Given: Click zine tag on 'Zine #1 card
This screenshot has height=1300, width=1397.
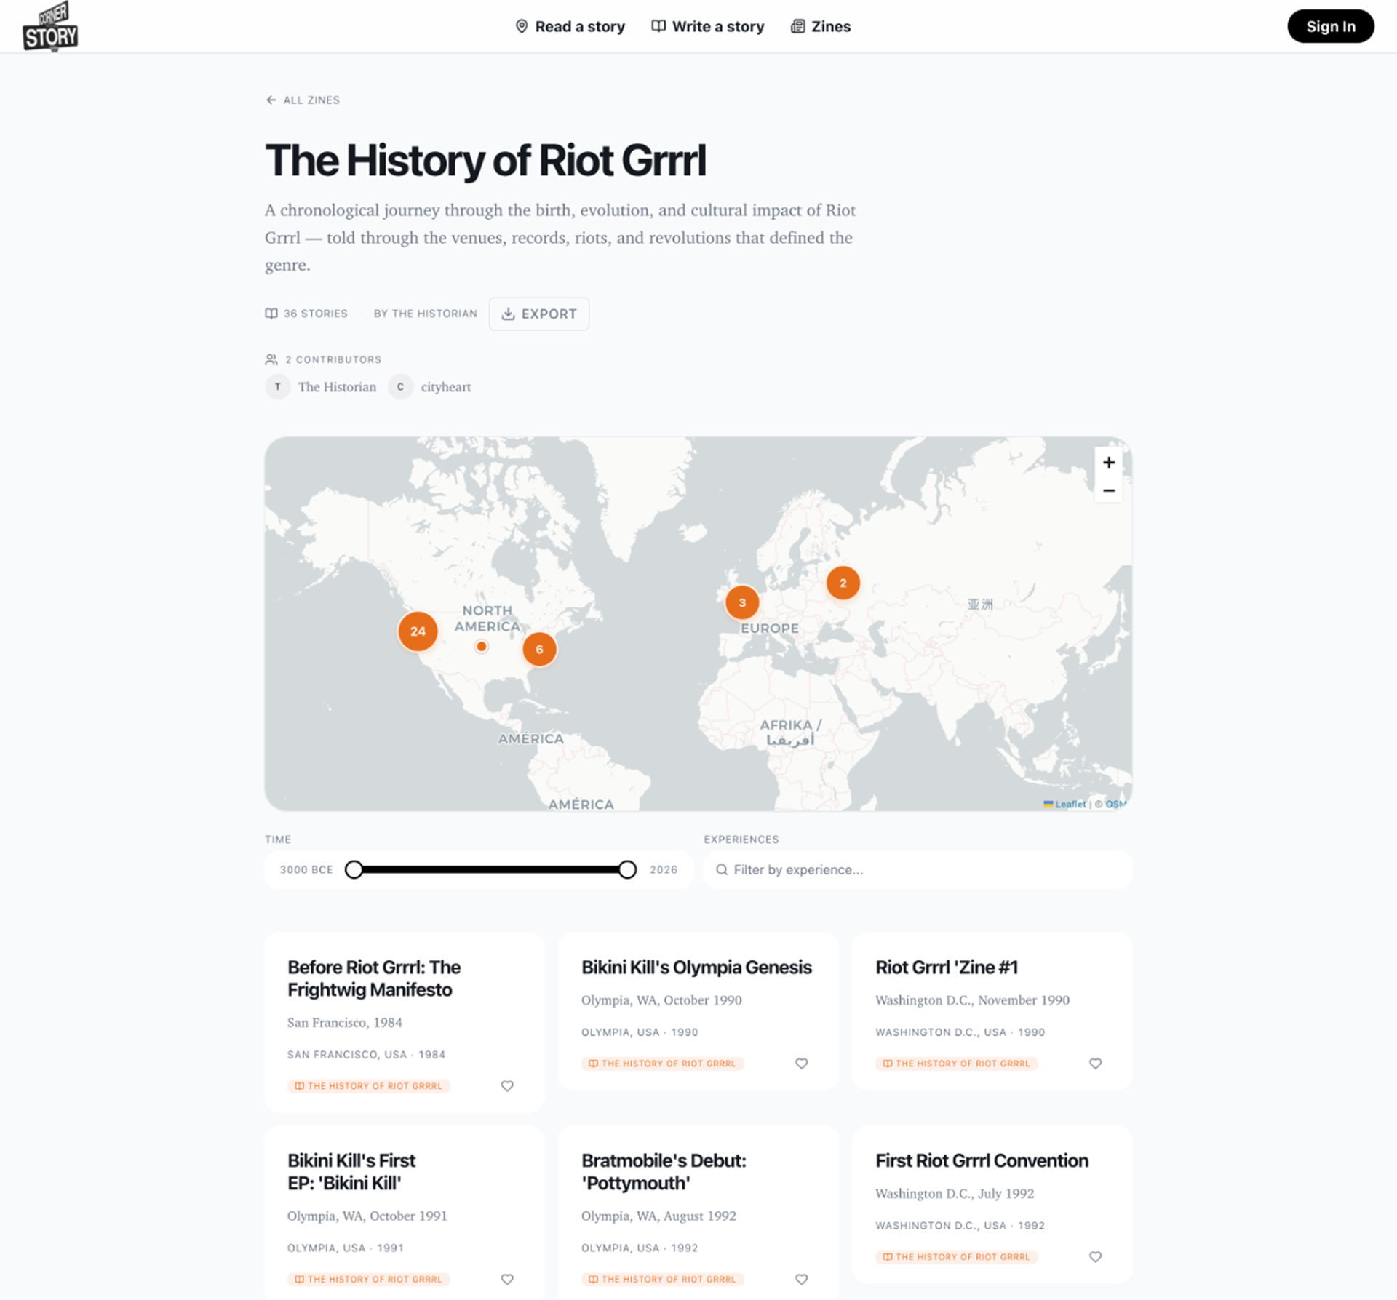Looking at the screenshot, I should pyautogui.click(x=957, y=1063).
